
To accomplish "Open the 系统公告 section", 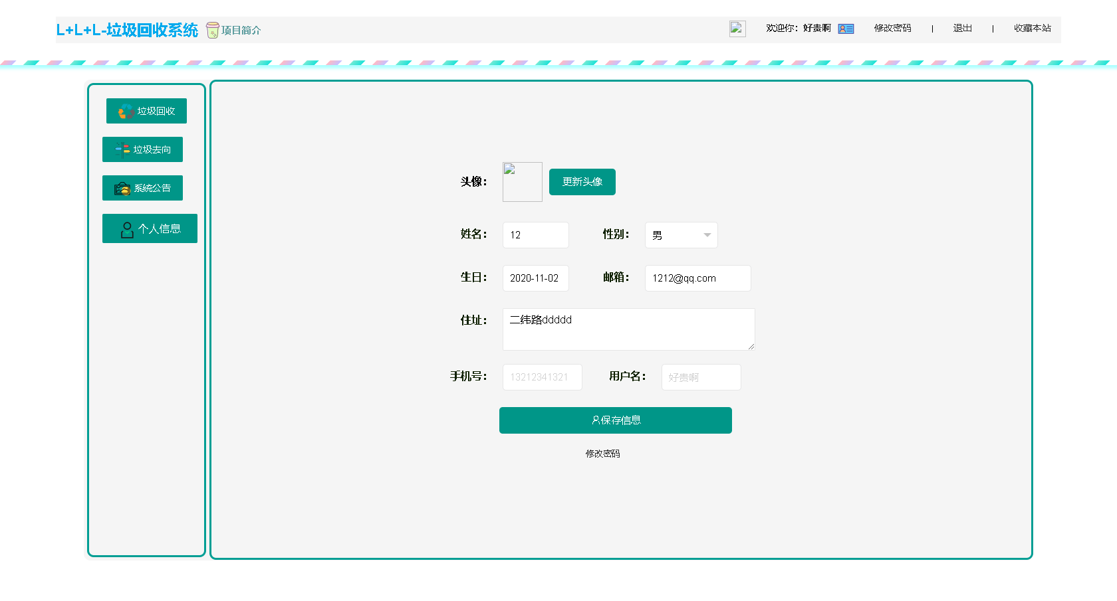I will pyautogui.click(x=142, y=188).
